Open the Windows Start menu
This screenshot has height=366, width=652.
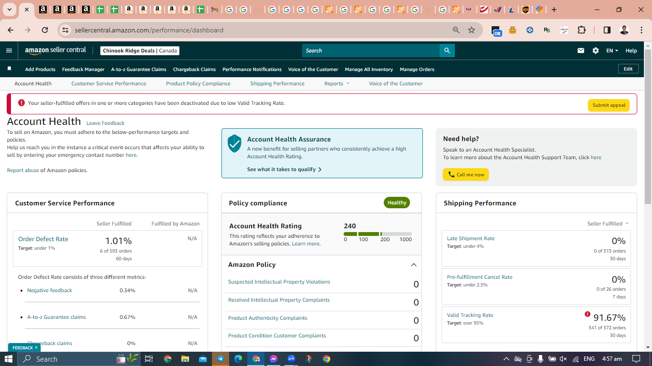(x=9, y=359)
